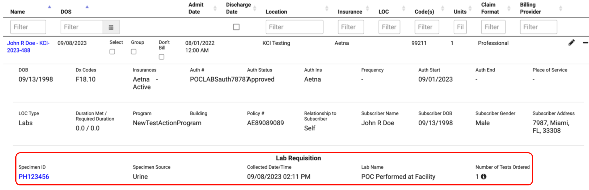The height and width of the screenshot is (190, 589).
Task: Toggle the Discharge Date filter checkbox
Action: point(236,27)
